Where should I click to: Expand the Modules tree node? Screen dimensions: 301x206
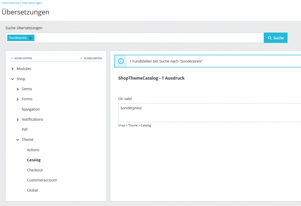click(12, 69)
